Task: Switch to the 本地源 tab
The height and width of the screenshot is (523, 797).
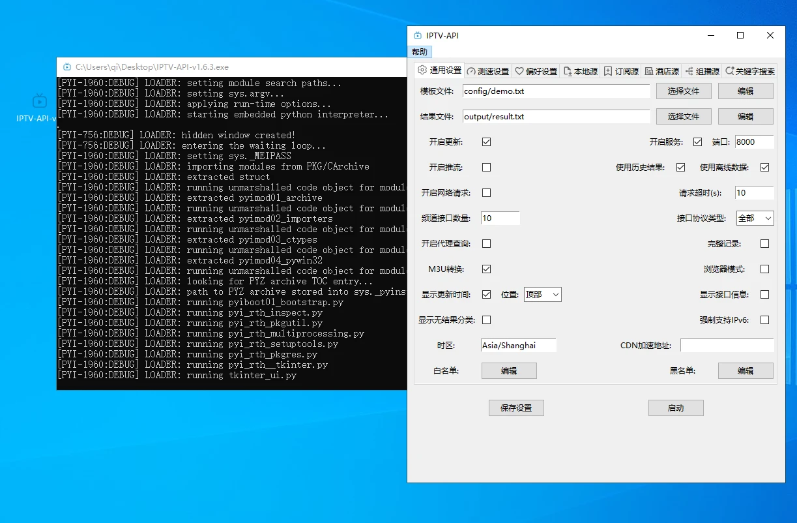Action: point(581,71)
